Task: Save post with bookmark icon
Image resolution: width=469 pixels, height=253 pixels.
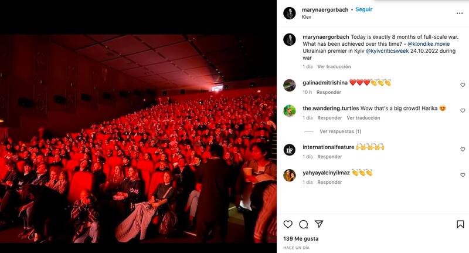Action: [460, 224]
